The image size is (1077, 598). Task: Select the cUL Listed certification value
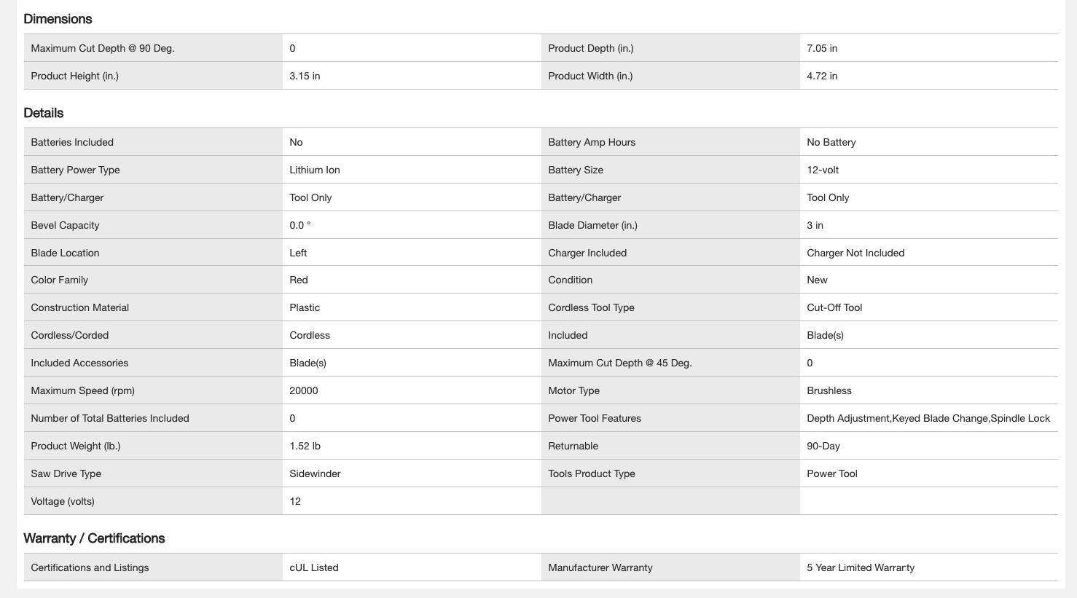click(x=314, y=567)
